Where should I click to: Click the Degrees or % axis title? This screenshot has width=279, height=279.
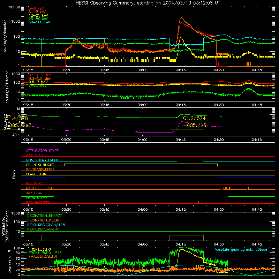tap(9, 261)
